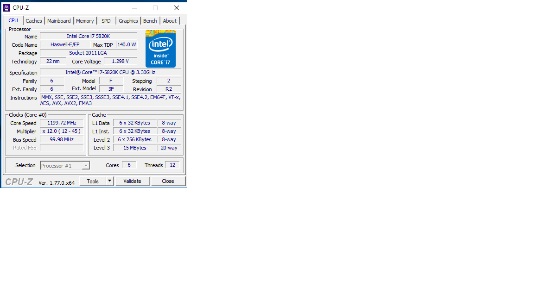This screenshot has width=534, height=300.
Task: Open the Processor #1 selection combo box
Action: pos(65,166)
